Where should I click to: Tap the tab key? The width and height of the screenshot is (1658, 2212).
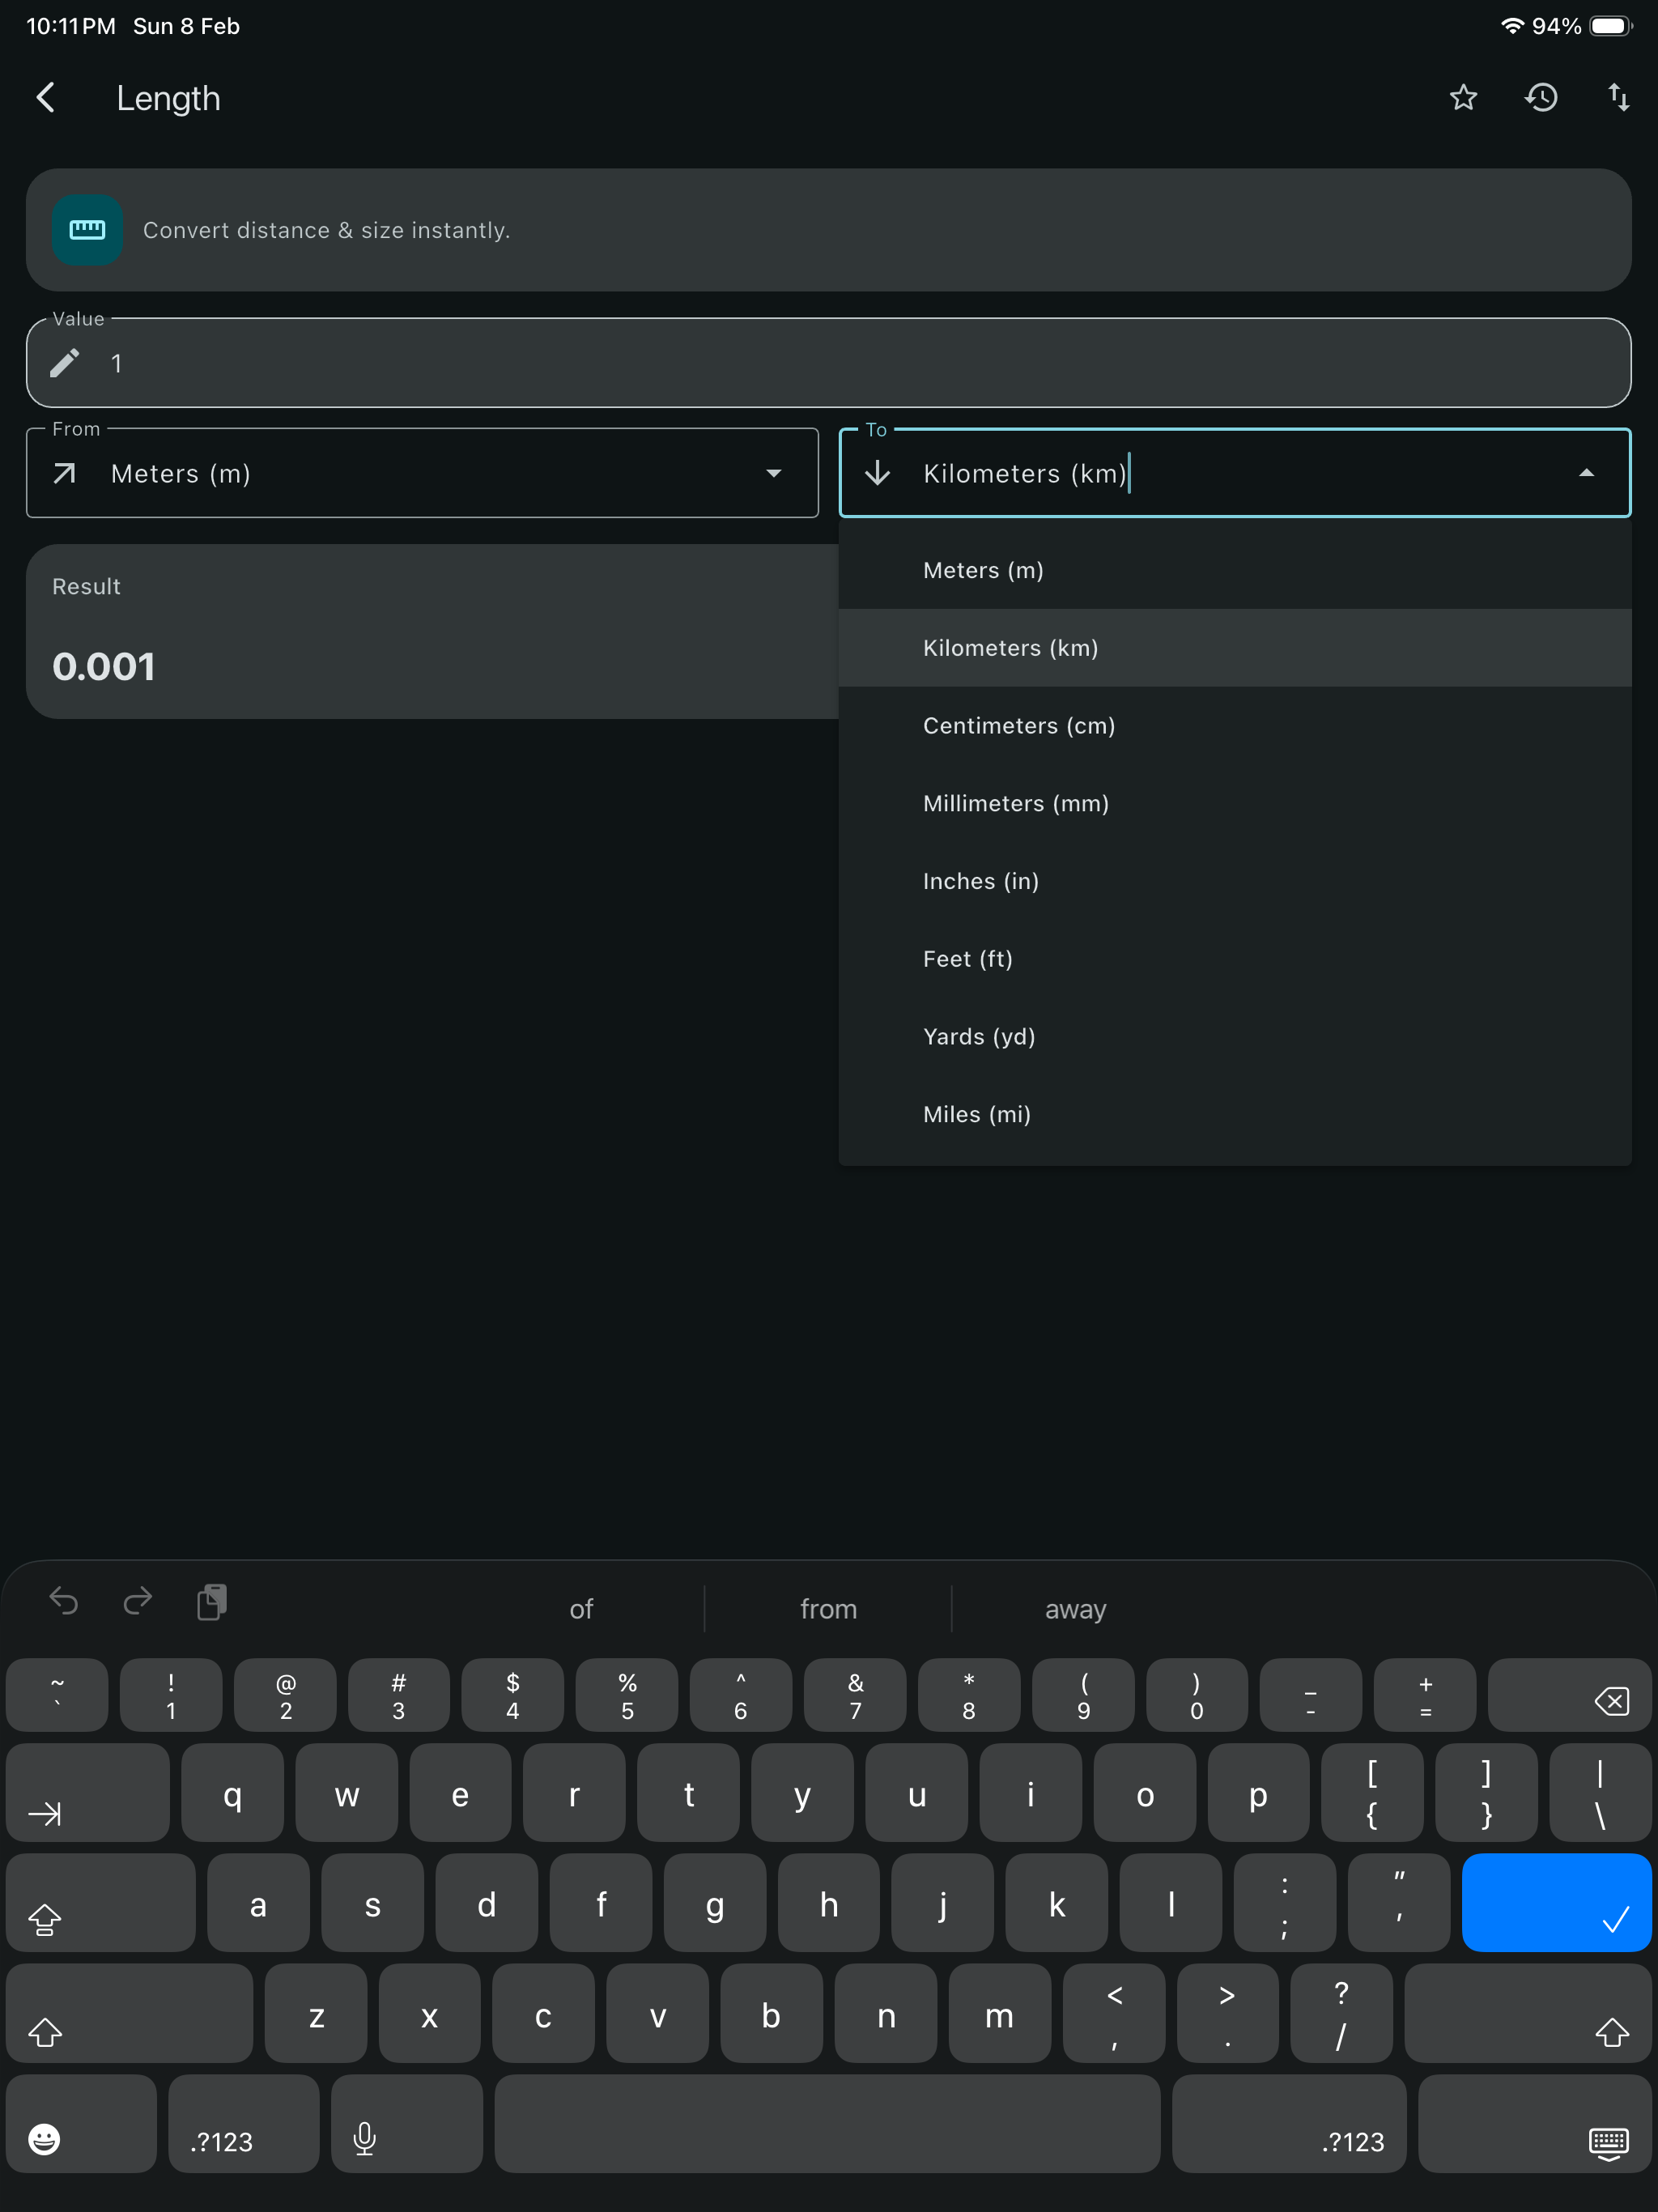(88, 1793)
